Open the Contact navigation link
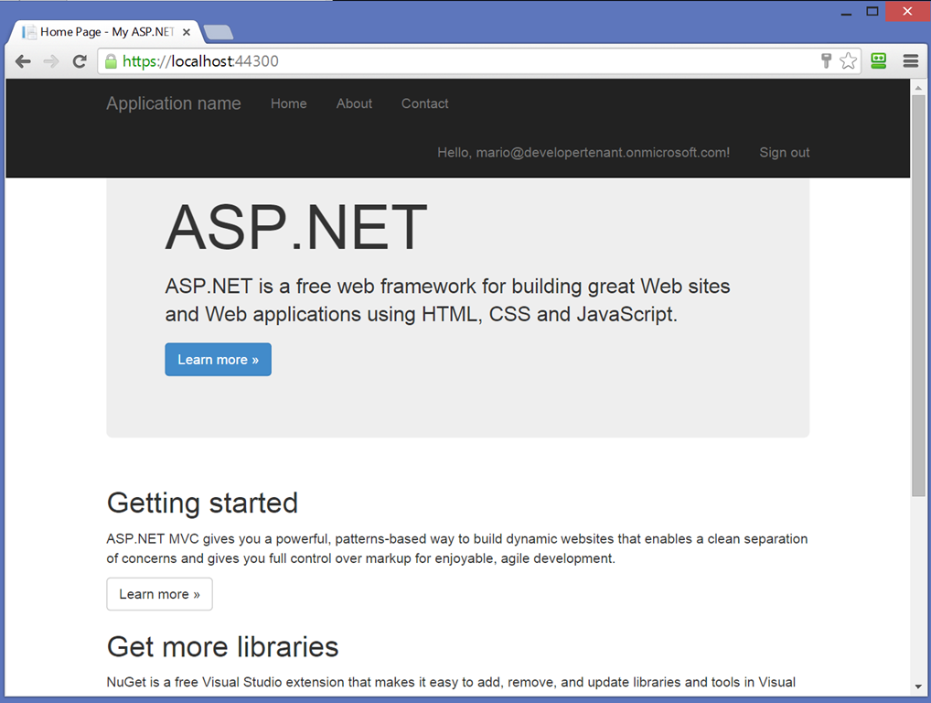The image size is (931, 703). 424,103
